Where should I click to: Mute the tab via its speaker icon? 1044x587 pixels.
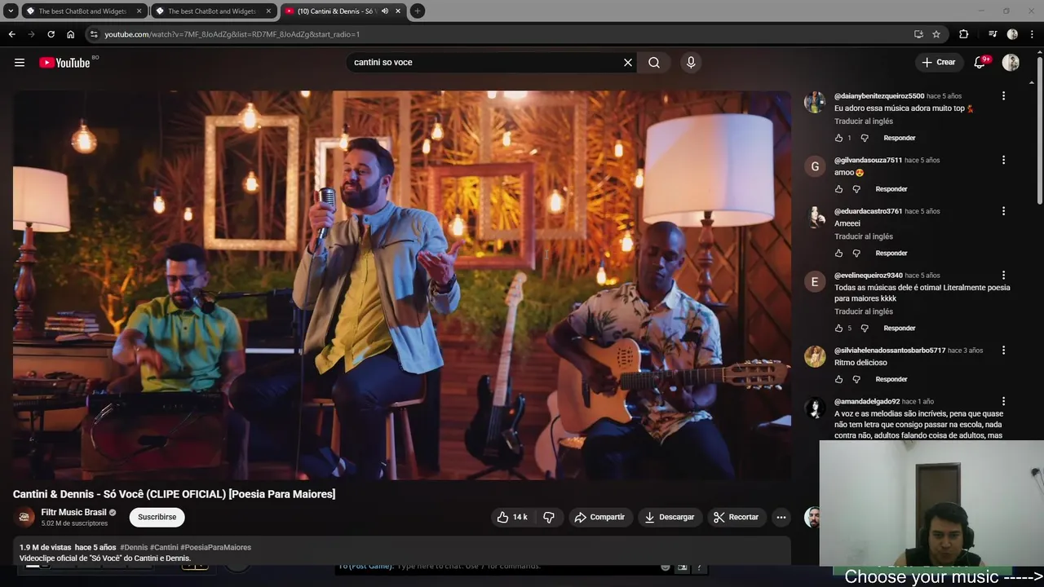(385, 11)
